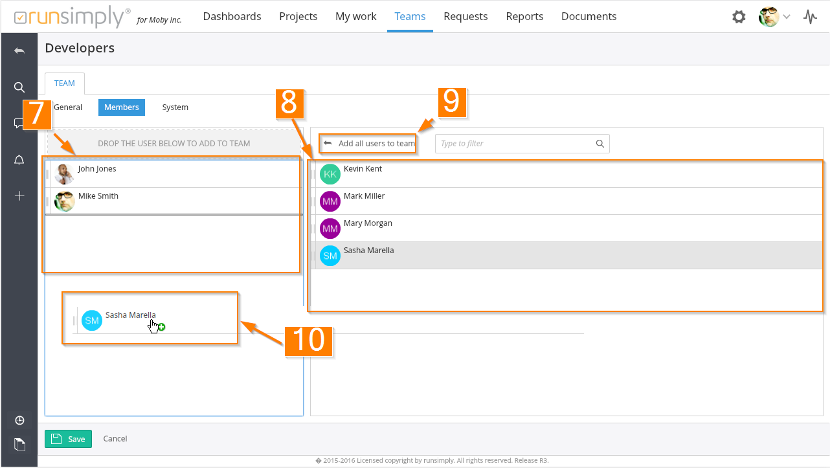Click the magnifier in the filter box
This screenshot has width=830, height=468.
point(600,144)
